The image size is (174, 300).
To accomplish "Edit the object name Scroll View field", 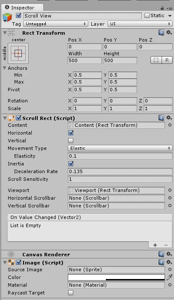I will [x=83, y=16].
